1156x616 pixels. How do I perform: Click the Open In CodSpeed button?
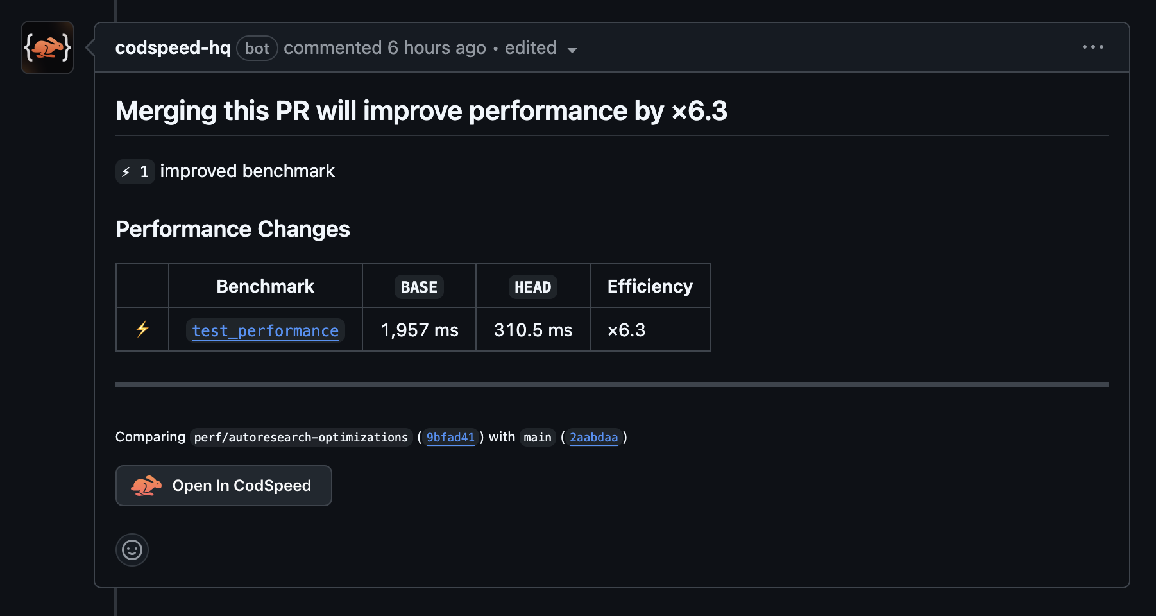pos(223,486)
